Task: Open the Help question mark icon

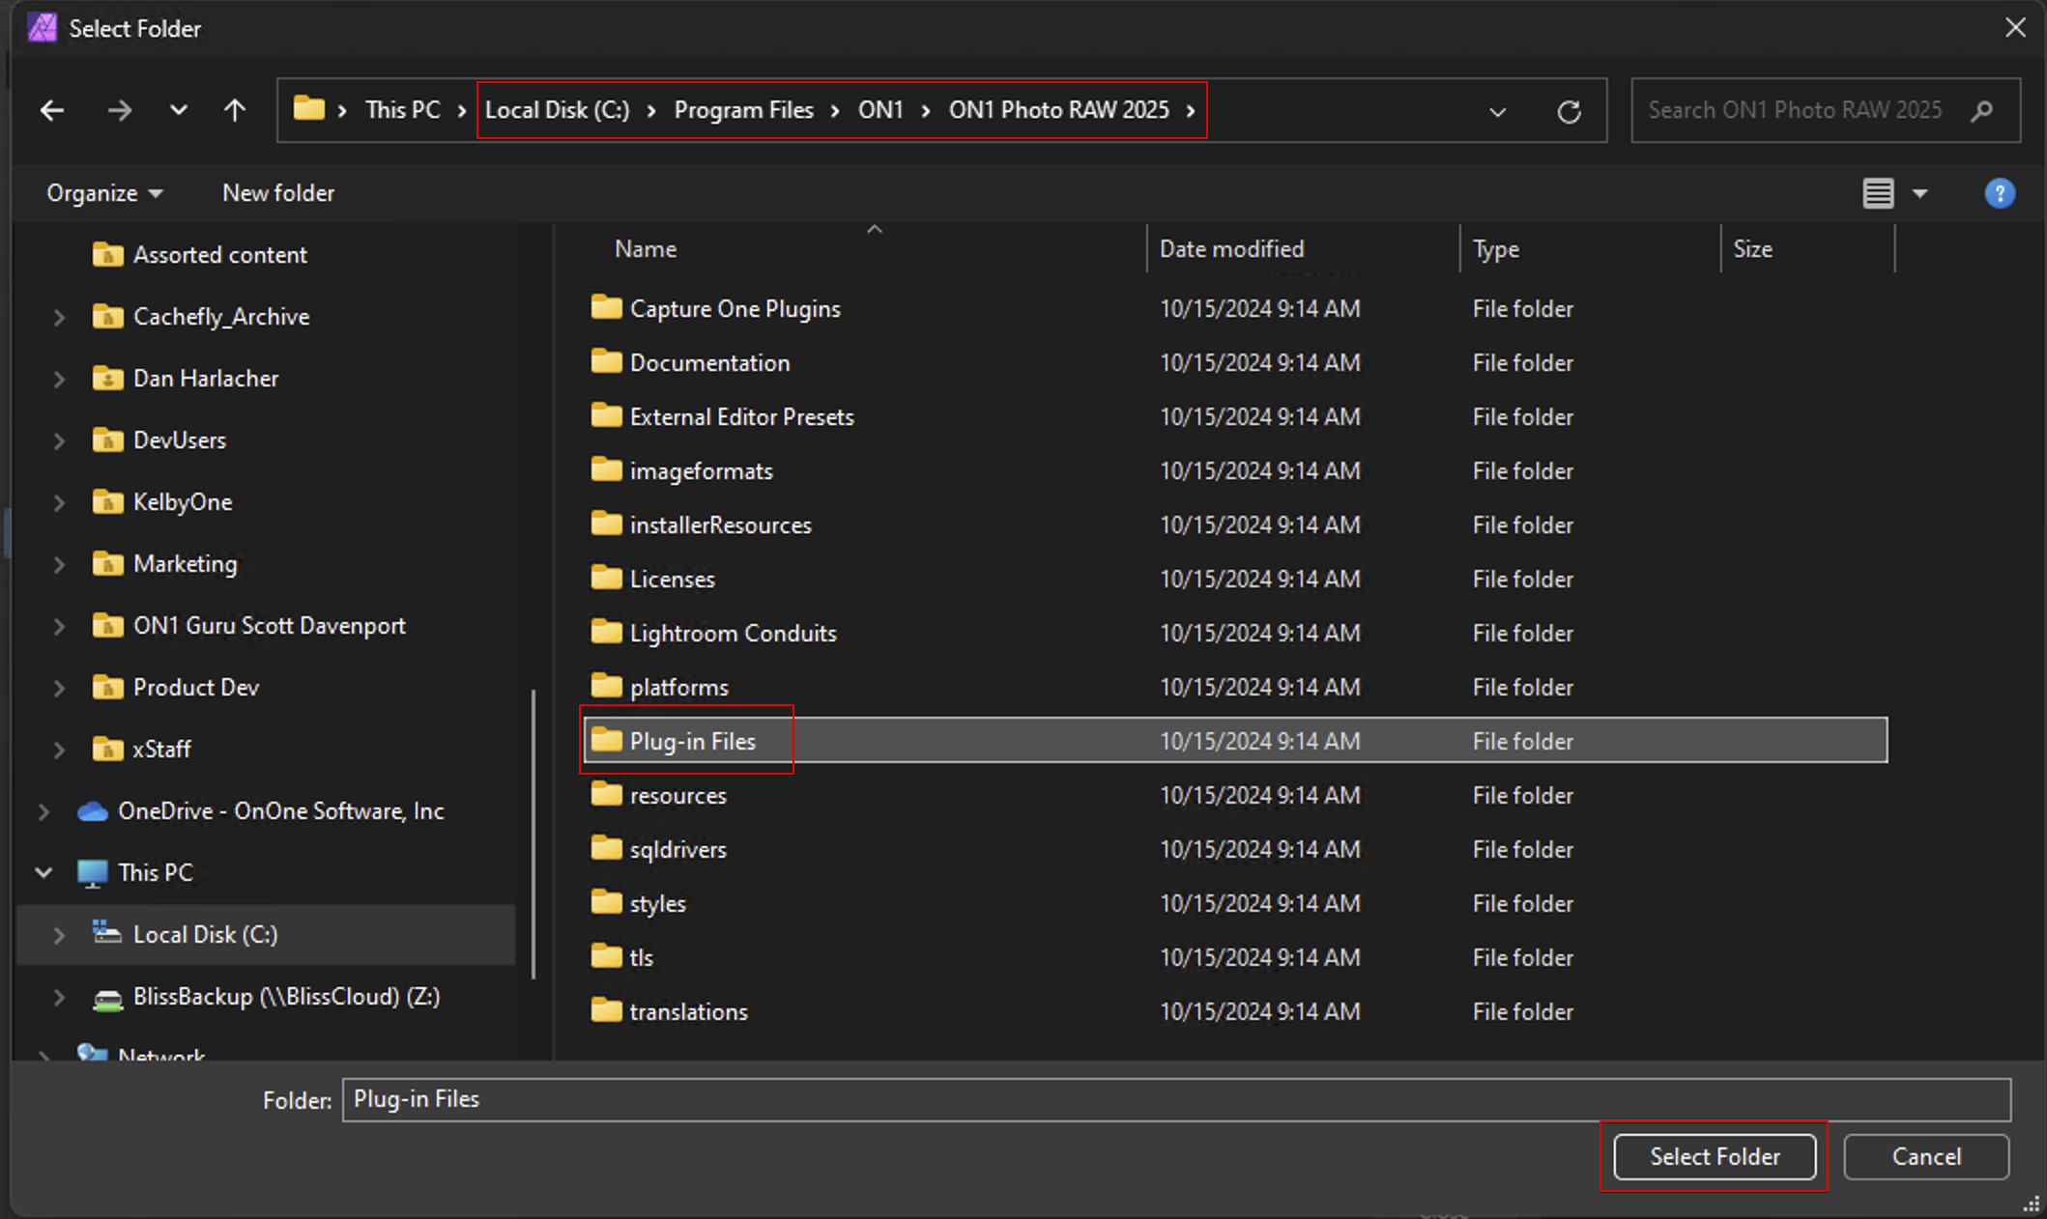Action: pos(1999,193)
